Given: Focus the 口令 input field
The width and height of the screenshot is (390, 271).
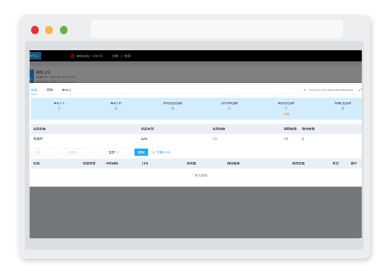Looking at the screenshot, I should [x=45, y=152].
